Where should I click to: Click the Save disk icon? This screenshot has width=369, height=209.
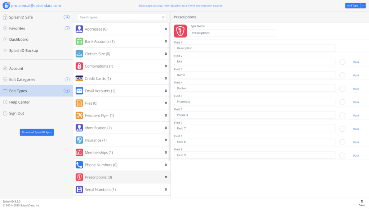(362, 201)
